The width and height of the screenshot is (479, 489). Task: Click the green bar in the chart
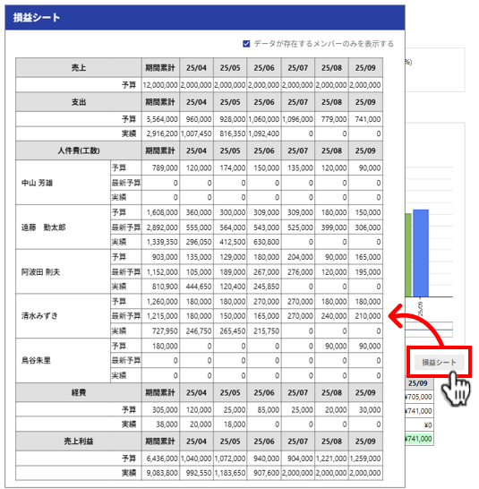(x=408, y=254)
